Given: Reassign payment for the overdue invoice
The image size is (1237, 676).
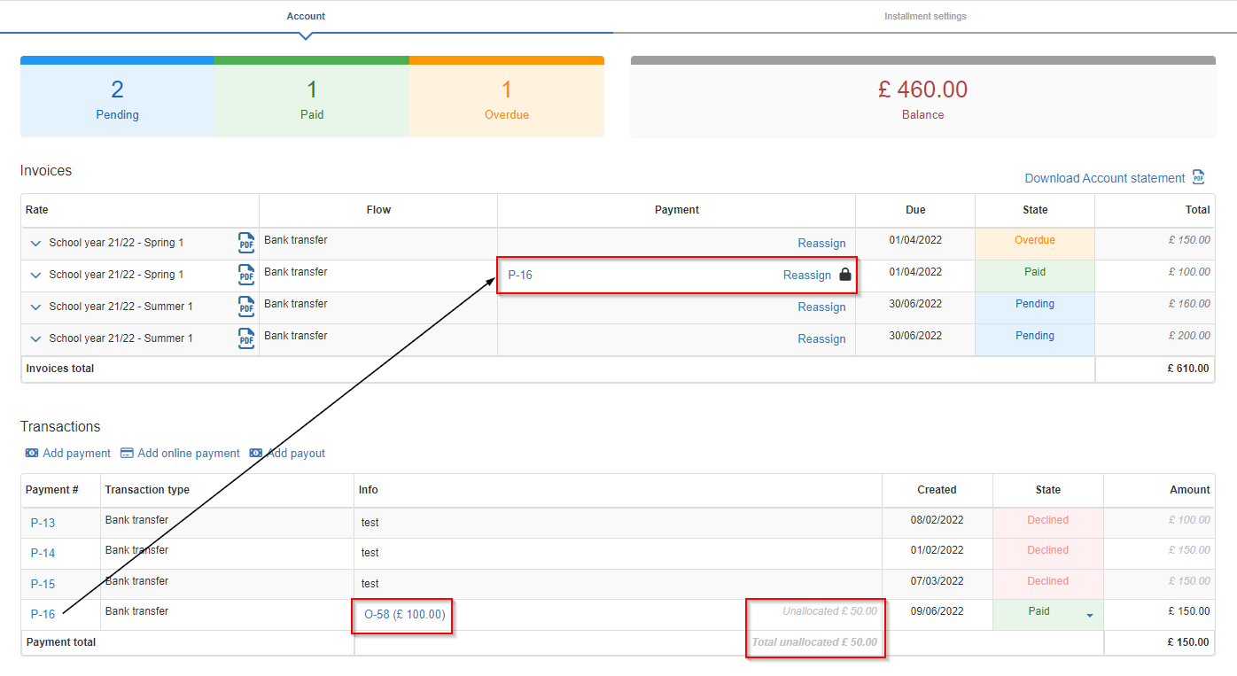Looking at the screenshot, I should coord(821,243).
